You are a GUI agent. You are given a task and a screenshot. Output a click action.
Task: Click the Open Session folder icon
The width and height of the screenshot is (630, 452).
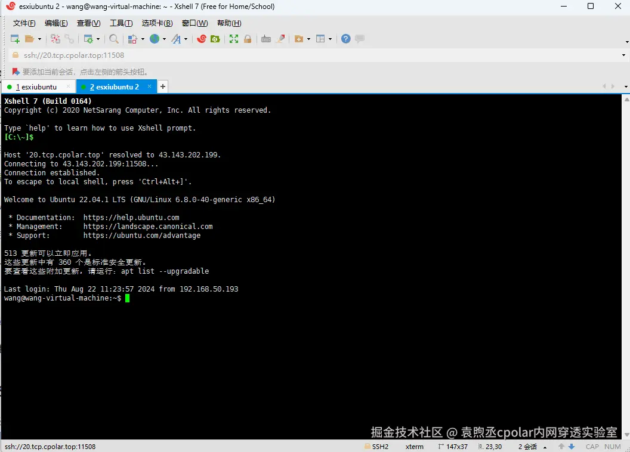[x=29, y=39]
